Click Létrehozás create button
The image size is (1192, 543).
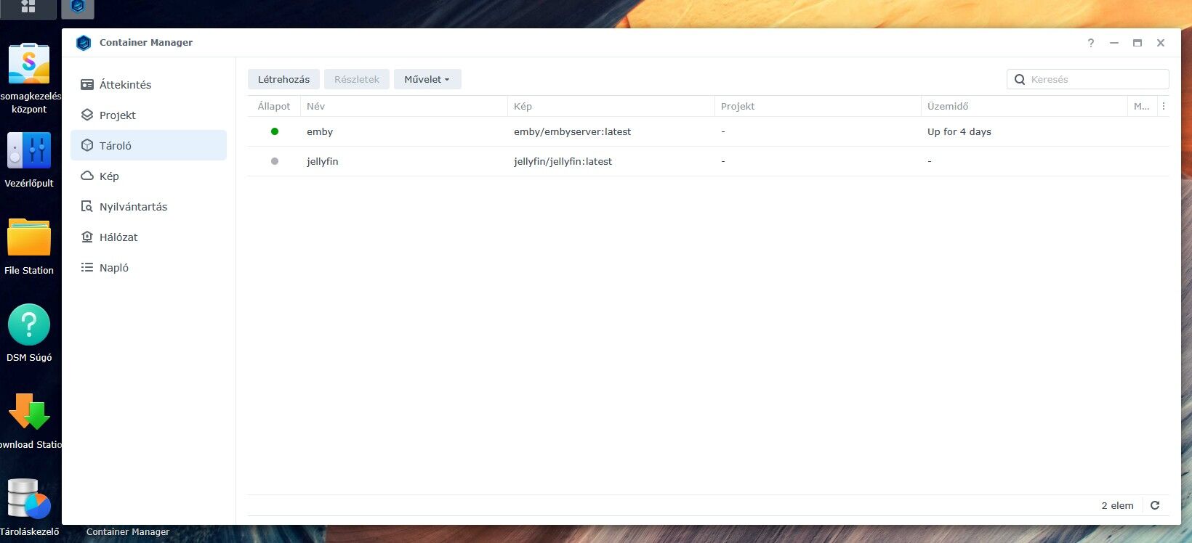coord(283,79)
